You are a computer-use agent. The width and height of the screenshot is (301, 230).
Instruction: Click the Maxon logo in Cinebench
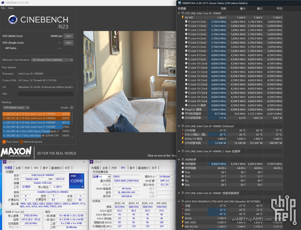pyautogui.click(x=16, y=152)
